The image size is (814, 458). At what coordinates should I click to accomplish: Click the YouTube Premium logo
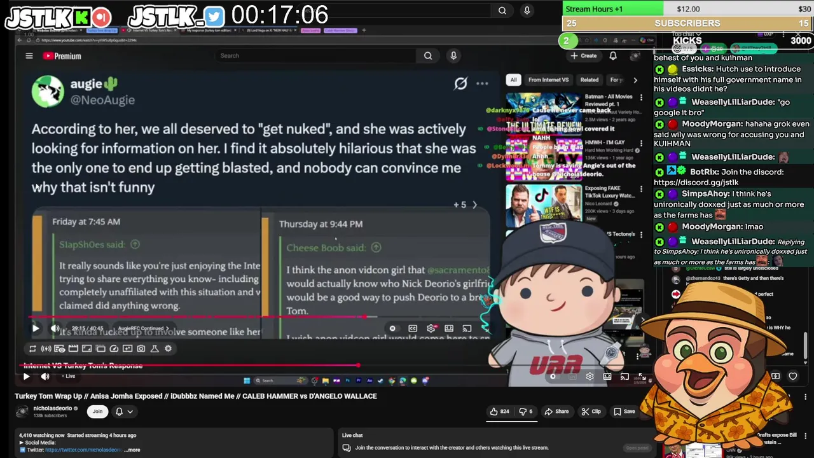pyautogui.click(x=62, y=56)
